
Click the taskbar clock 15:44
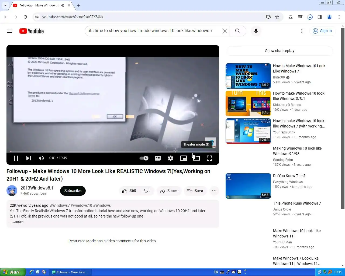point(338,272)
